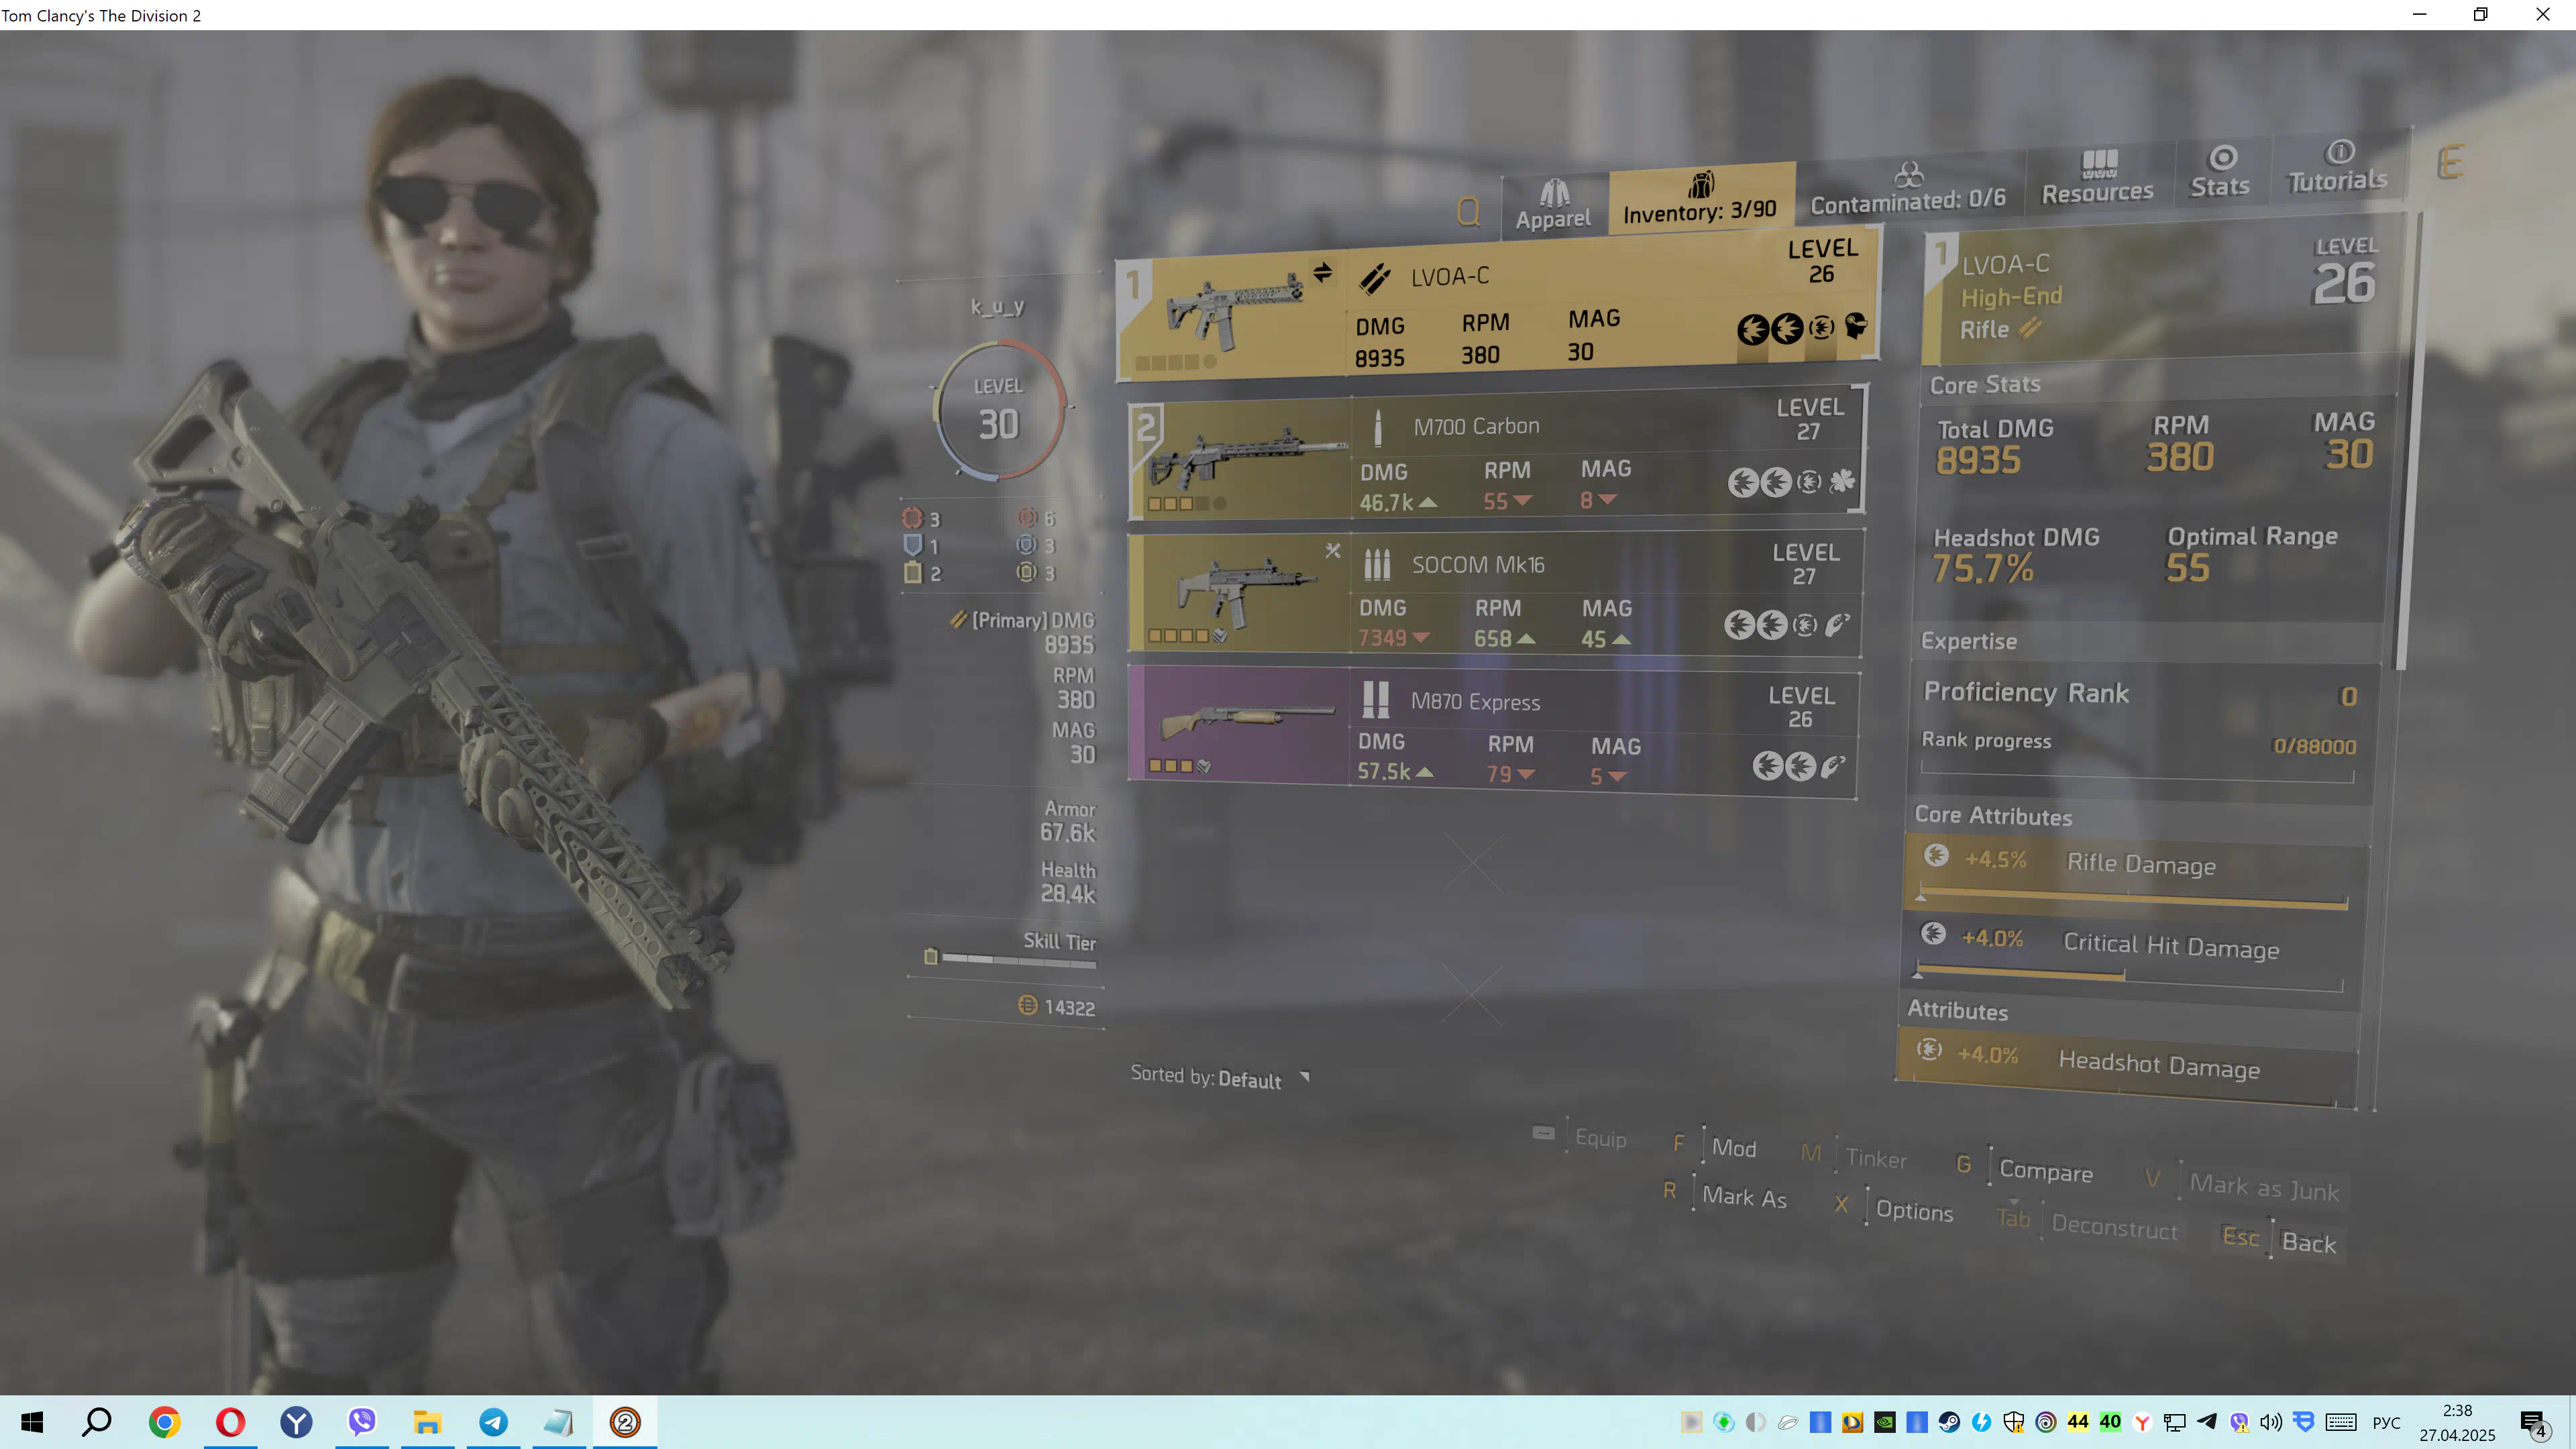2576x1449 pixels.
Task: Click the Headshot Damage +4.0% attribute row
Action: coord(2127,1067)
